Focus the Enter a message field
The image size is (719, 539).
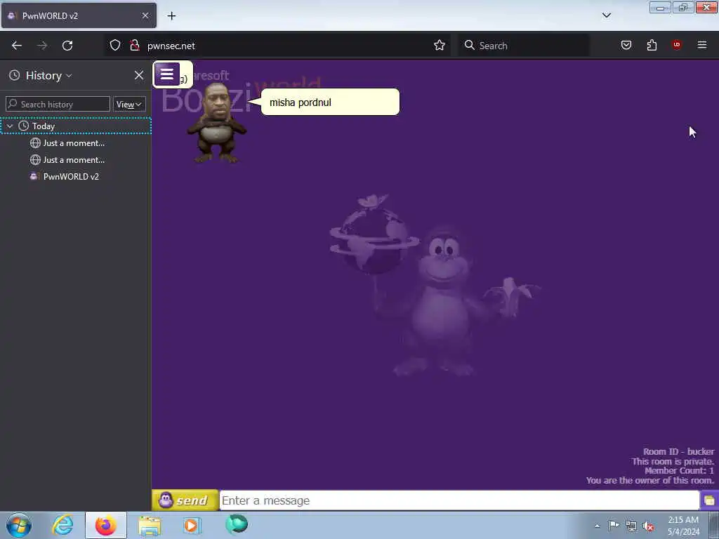pyautogui.click(x=459, y=500)
